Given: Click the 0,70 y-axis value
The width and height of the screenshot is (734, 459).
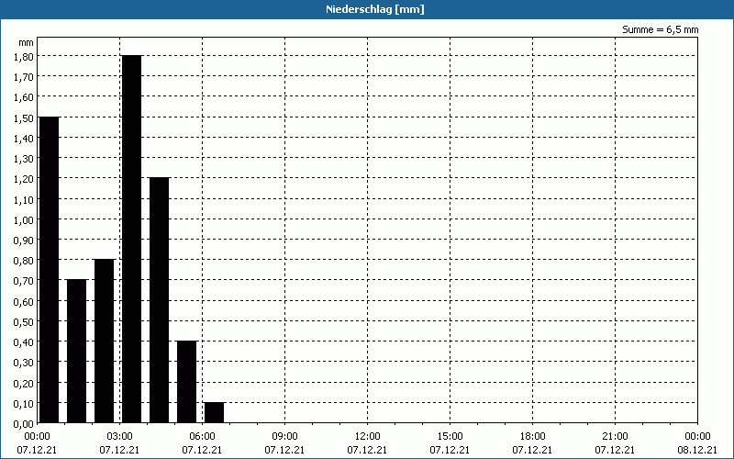Looking at the screenshot, I should coord(24,281).
